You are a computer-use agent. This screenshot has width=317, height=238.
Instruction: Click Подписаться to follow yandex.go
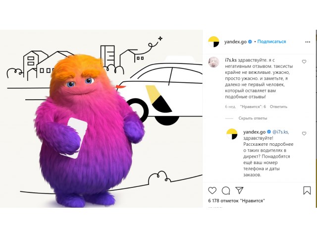(271, 42)
